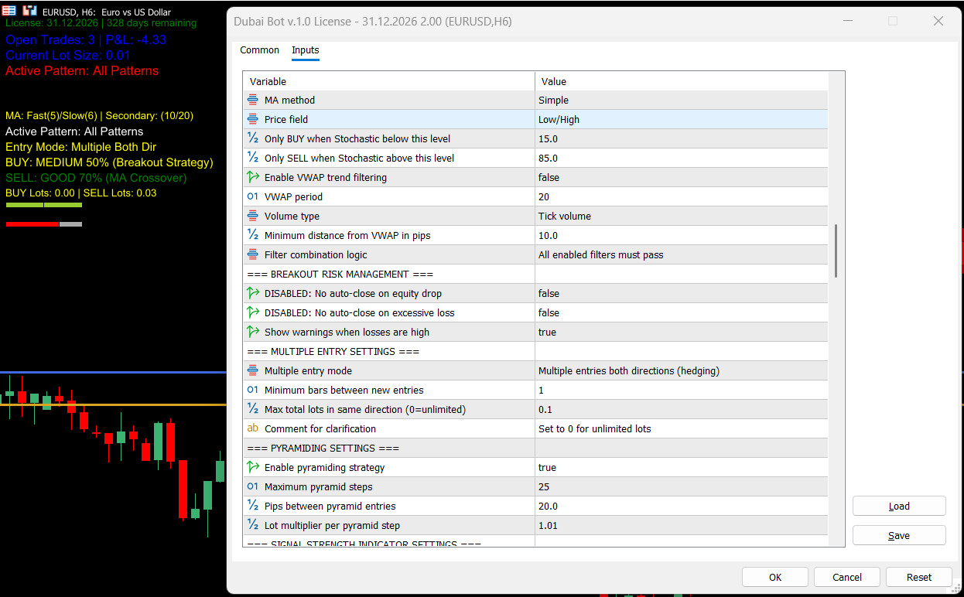
Task: Click double icon beside Only SELL when Stochastic
Action: [253, 158]
